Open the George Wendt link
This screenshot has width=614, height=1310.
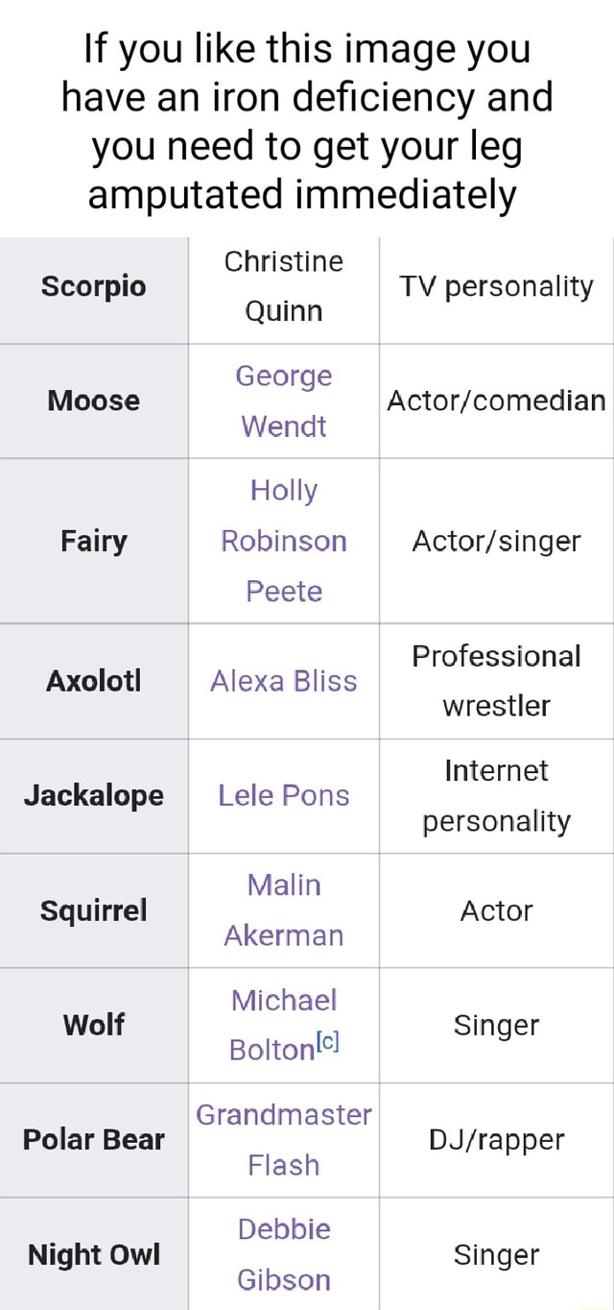(x=284, y=400)
